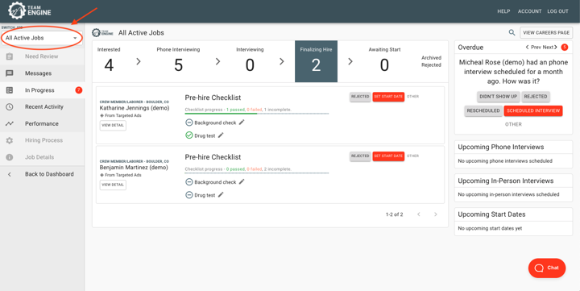Click the Recent Activity clock icon

(10, 107)
